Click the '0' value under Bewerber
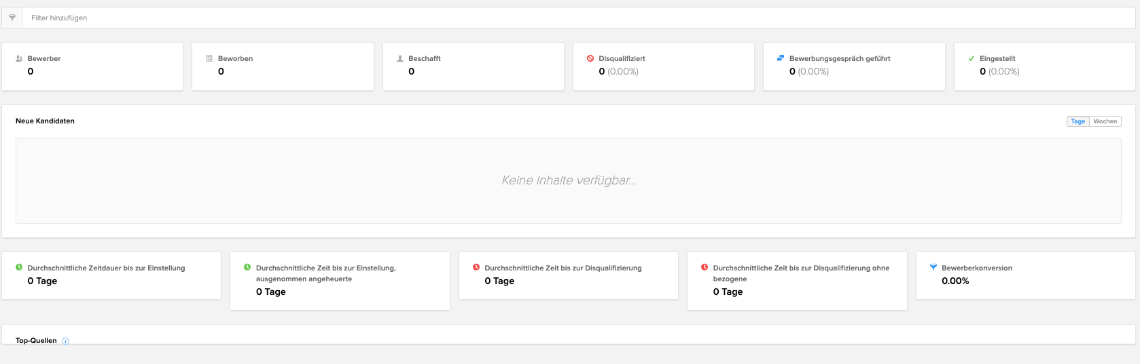Viewport: 1140px width, 364px height. click(x=31, y=71)
